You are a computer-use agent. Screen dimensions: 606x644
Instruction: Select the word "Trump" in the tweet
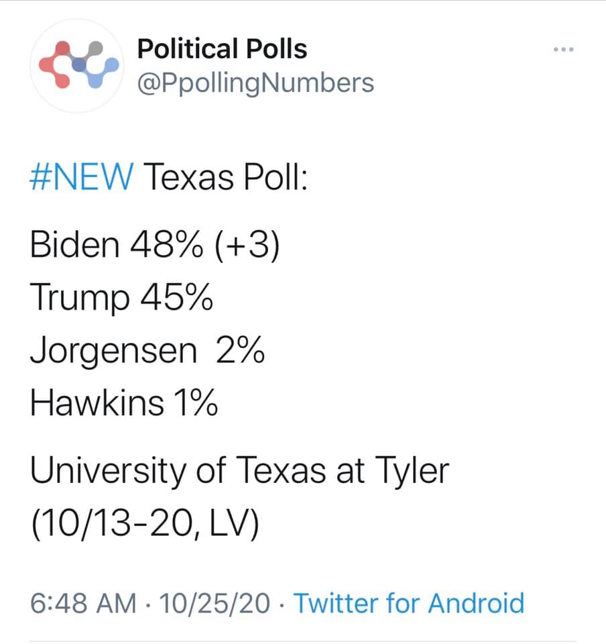tap(80, 298)
